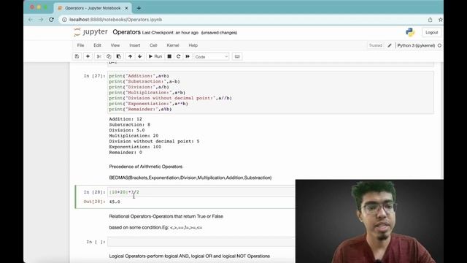This screenshot has height=263, width=467.
Task: Restart the kernel icon
Action: click(178, 56)
